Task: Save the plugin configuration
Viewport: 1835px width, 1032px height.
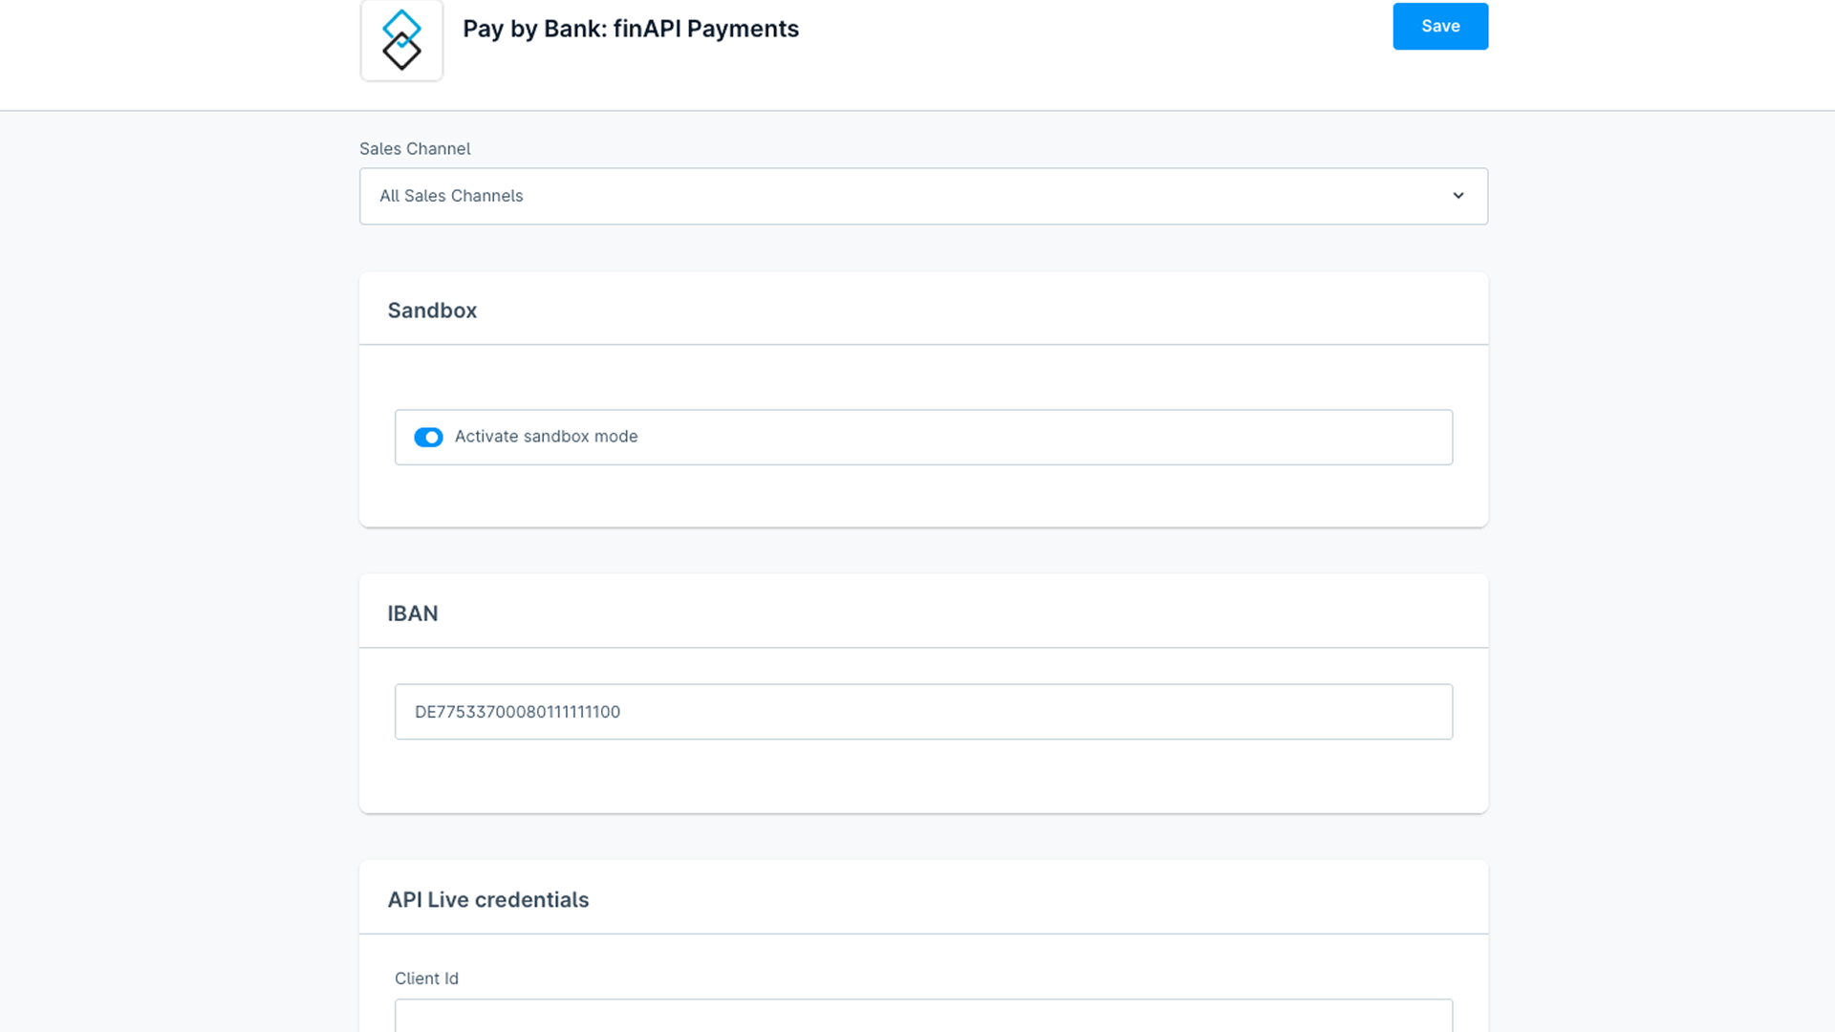Action: [x=1440, y=27]
